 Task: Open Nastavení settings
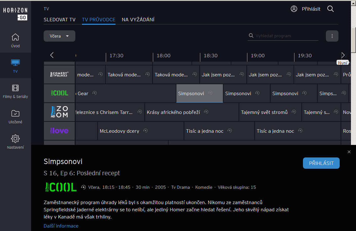point(15,142)
